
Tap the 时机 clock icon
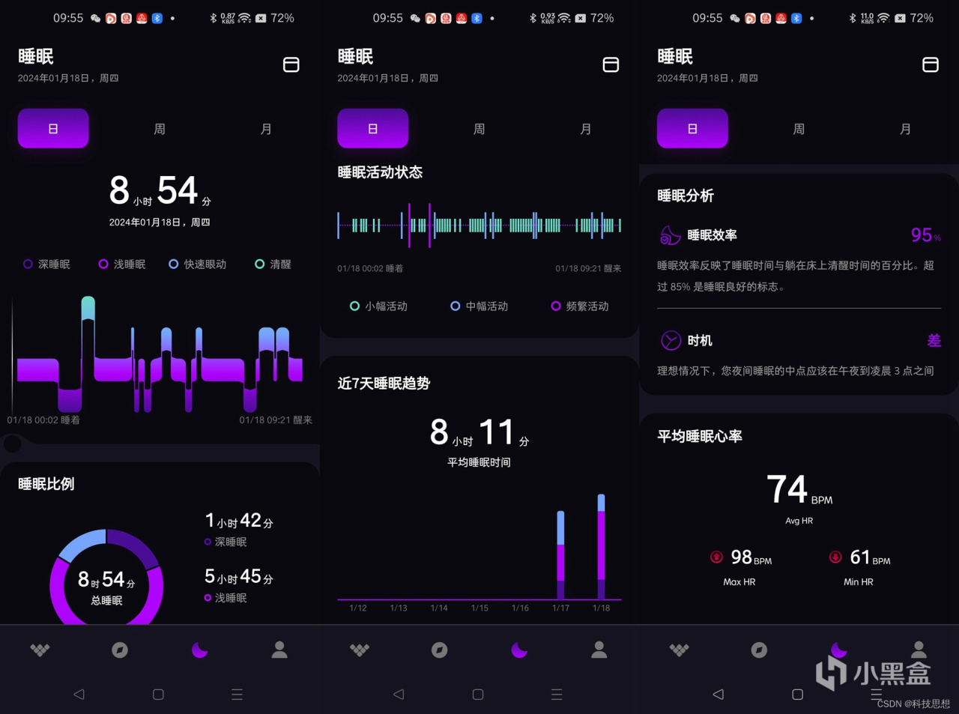point(671,341)
